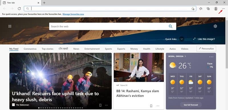Click the pencil icon on Personalize

[200, 49]
